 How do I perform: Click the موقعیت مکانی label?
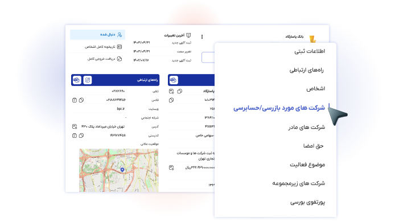click(150, 144)
